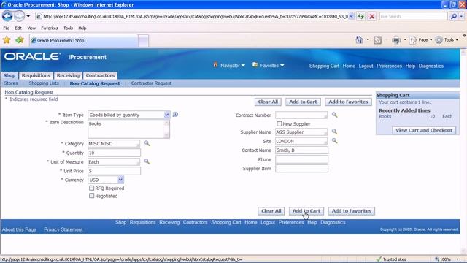This screenshot has height=263, width=467.
Task: Click the Item Type information icon
Action: 175,114
